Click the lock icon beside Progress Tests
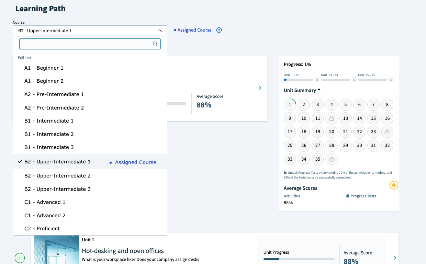 click(x=348, y=196)
